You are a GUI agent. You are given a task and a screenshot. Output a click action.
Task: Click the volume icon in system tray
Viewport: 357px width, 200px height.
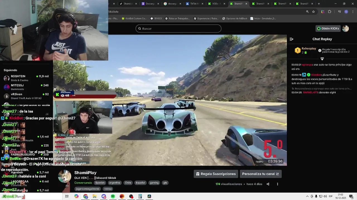pyautogui.click(x=325, y=196)
